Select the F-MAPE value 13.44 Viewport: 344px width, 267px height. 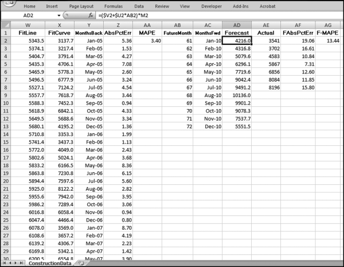click(x=328, y=41)
